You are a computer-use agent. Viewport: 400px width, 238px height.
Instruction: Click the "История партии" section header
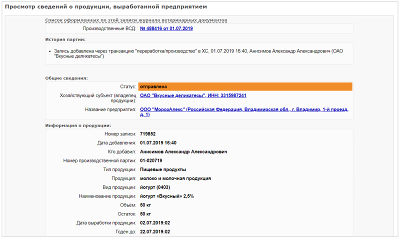pyautogui.click(x=65, y=39)
